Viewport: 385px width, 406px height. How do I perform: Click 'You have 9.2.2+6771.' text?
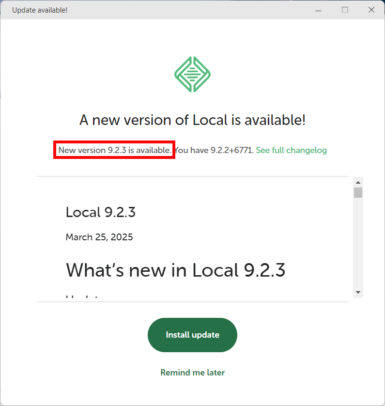[x=214, y=150]
